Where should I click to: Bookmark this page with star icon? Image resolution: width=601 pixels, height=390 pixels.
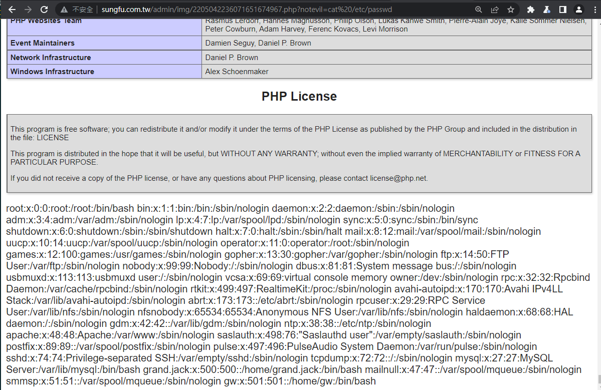(511, 10)
